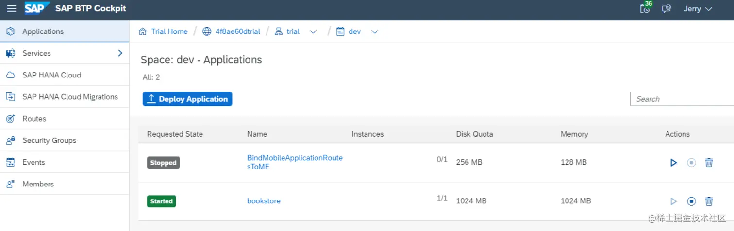Open the Members page
This screenshot has width=734, height=231.
(38, 184)
